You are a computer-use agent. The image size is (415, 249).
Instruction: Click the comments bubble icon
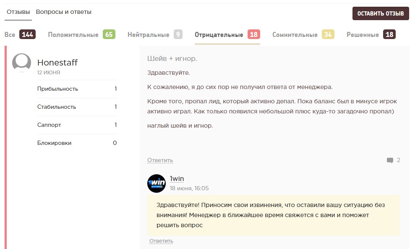point(390,160)
